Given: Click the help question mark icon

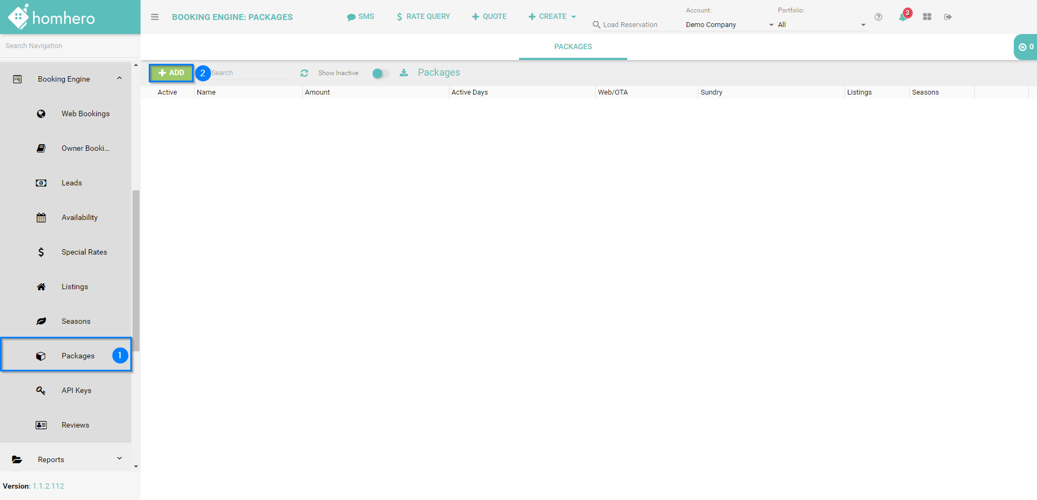Looking at the screenshot, I should pyautogui.click(x=879, y=17).
